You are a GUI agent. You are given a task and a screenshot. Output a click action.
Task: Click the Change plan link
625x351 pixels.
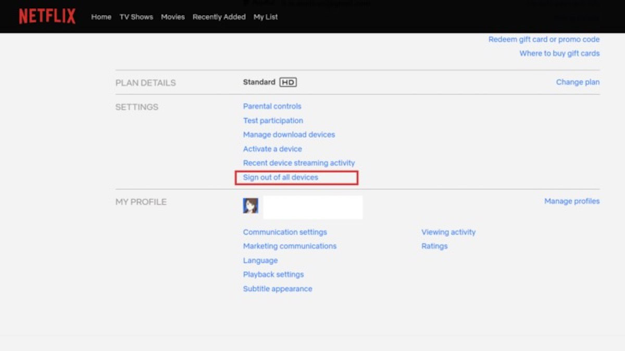[x=578, y=82]
